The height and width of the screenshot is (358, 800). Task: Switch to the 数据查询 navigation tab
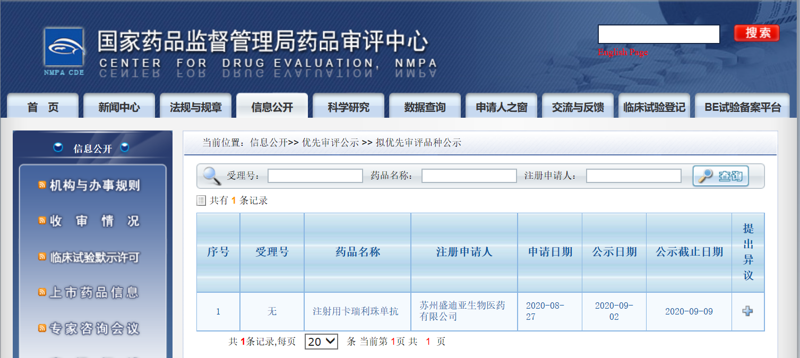point(425,106)
